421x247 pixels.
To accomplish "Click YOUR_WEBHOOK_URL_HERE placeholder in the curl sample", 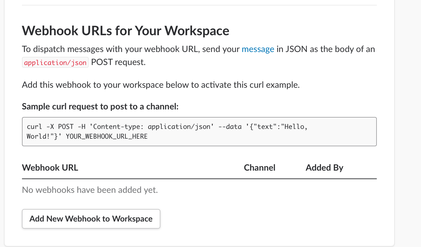I will click(x=107, y=136).
